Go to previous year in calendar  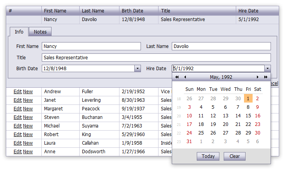(x=177, y=77)
